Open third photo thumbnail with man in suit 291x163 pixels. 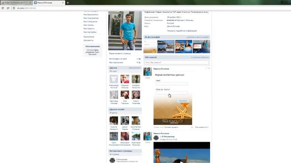point(184,47)
